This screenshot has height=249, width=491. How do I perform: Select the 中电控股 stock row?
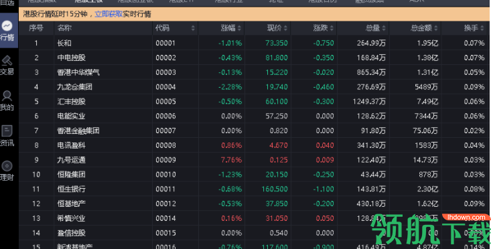254,58
